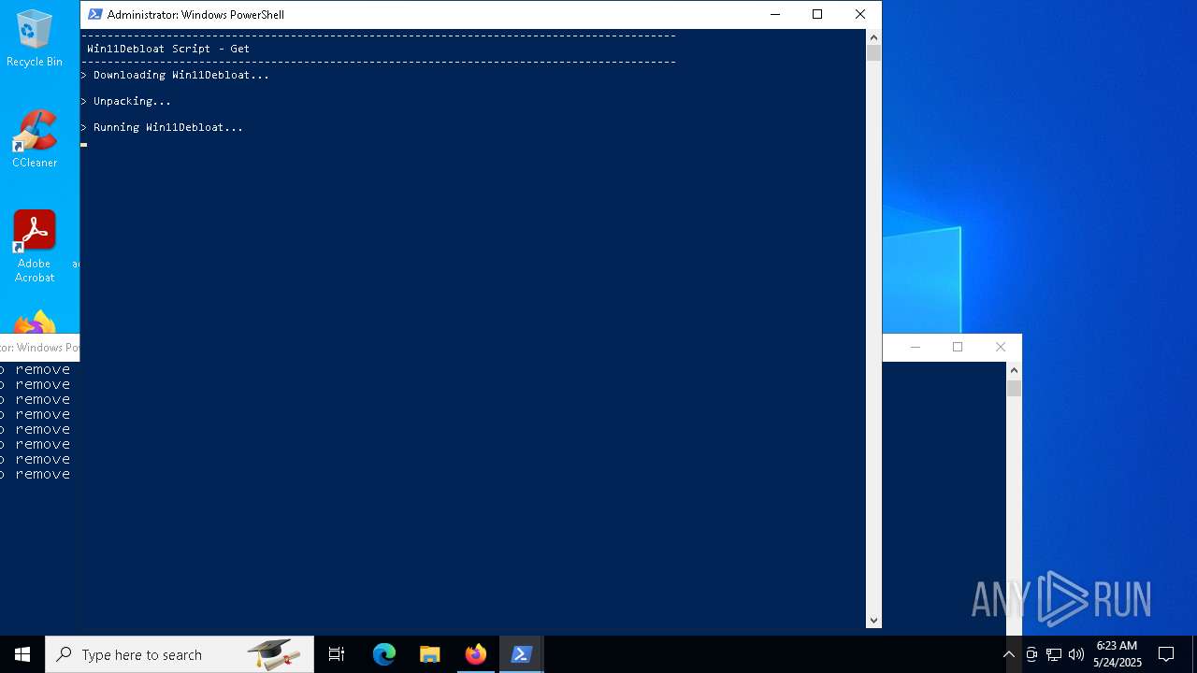Click the 'Unpacking...' output line
The width and height of the screenshot is (1197, 673).
(x=126, y=101)
